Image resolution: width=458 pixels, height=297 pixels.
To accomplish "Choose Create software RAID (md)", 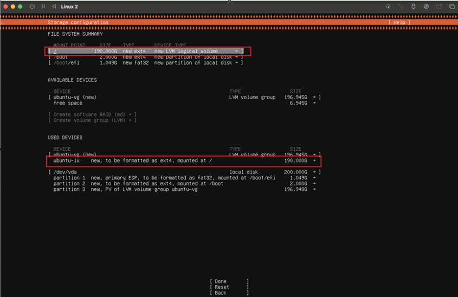I will tap(92, 114).
